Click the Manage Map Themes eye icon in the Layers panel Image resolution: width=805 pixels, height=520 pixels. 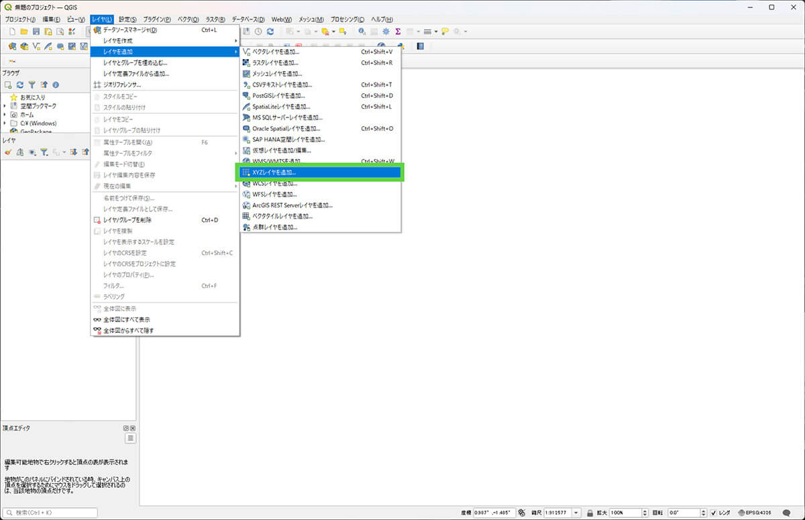(32, 152)
